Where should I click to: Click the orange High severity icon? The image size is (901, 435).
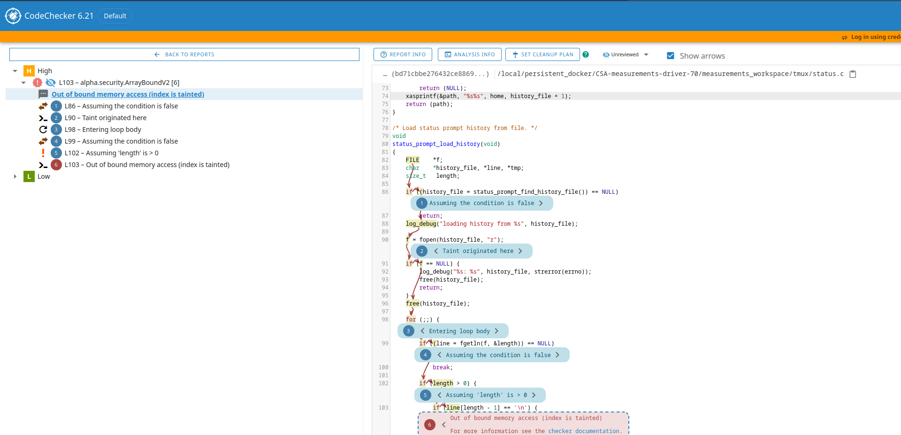[29, 71]
